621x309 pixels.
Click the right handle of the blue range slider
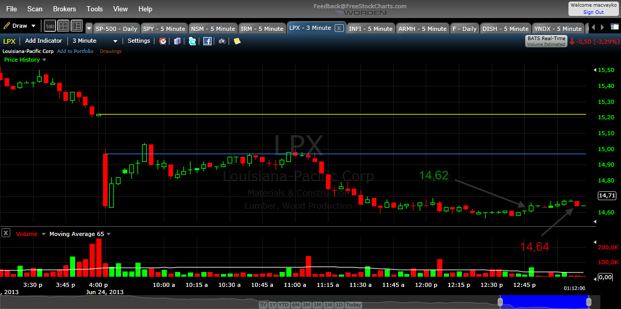[589, 301]
